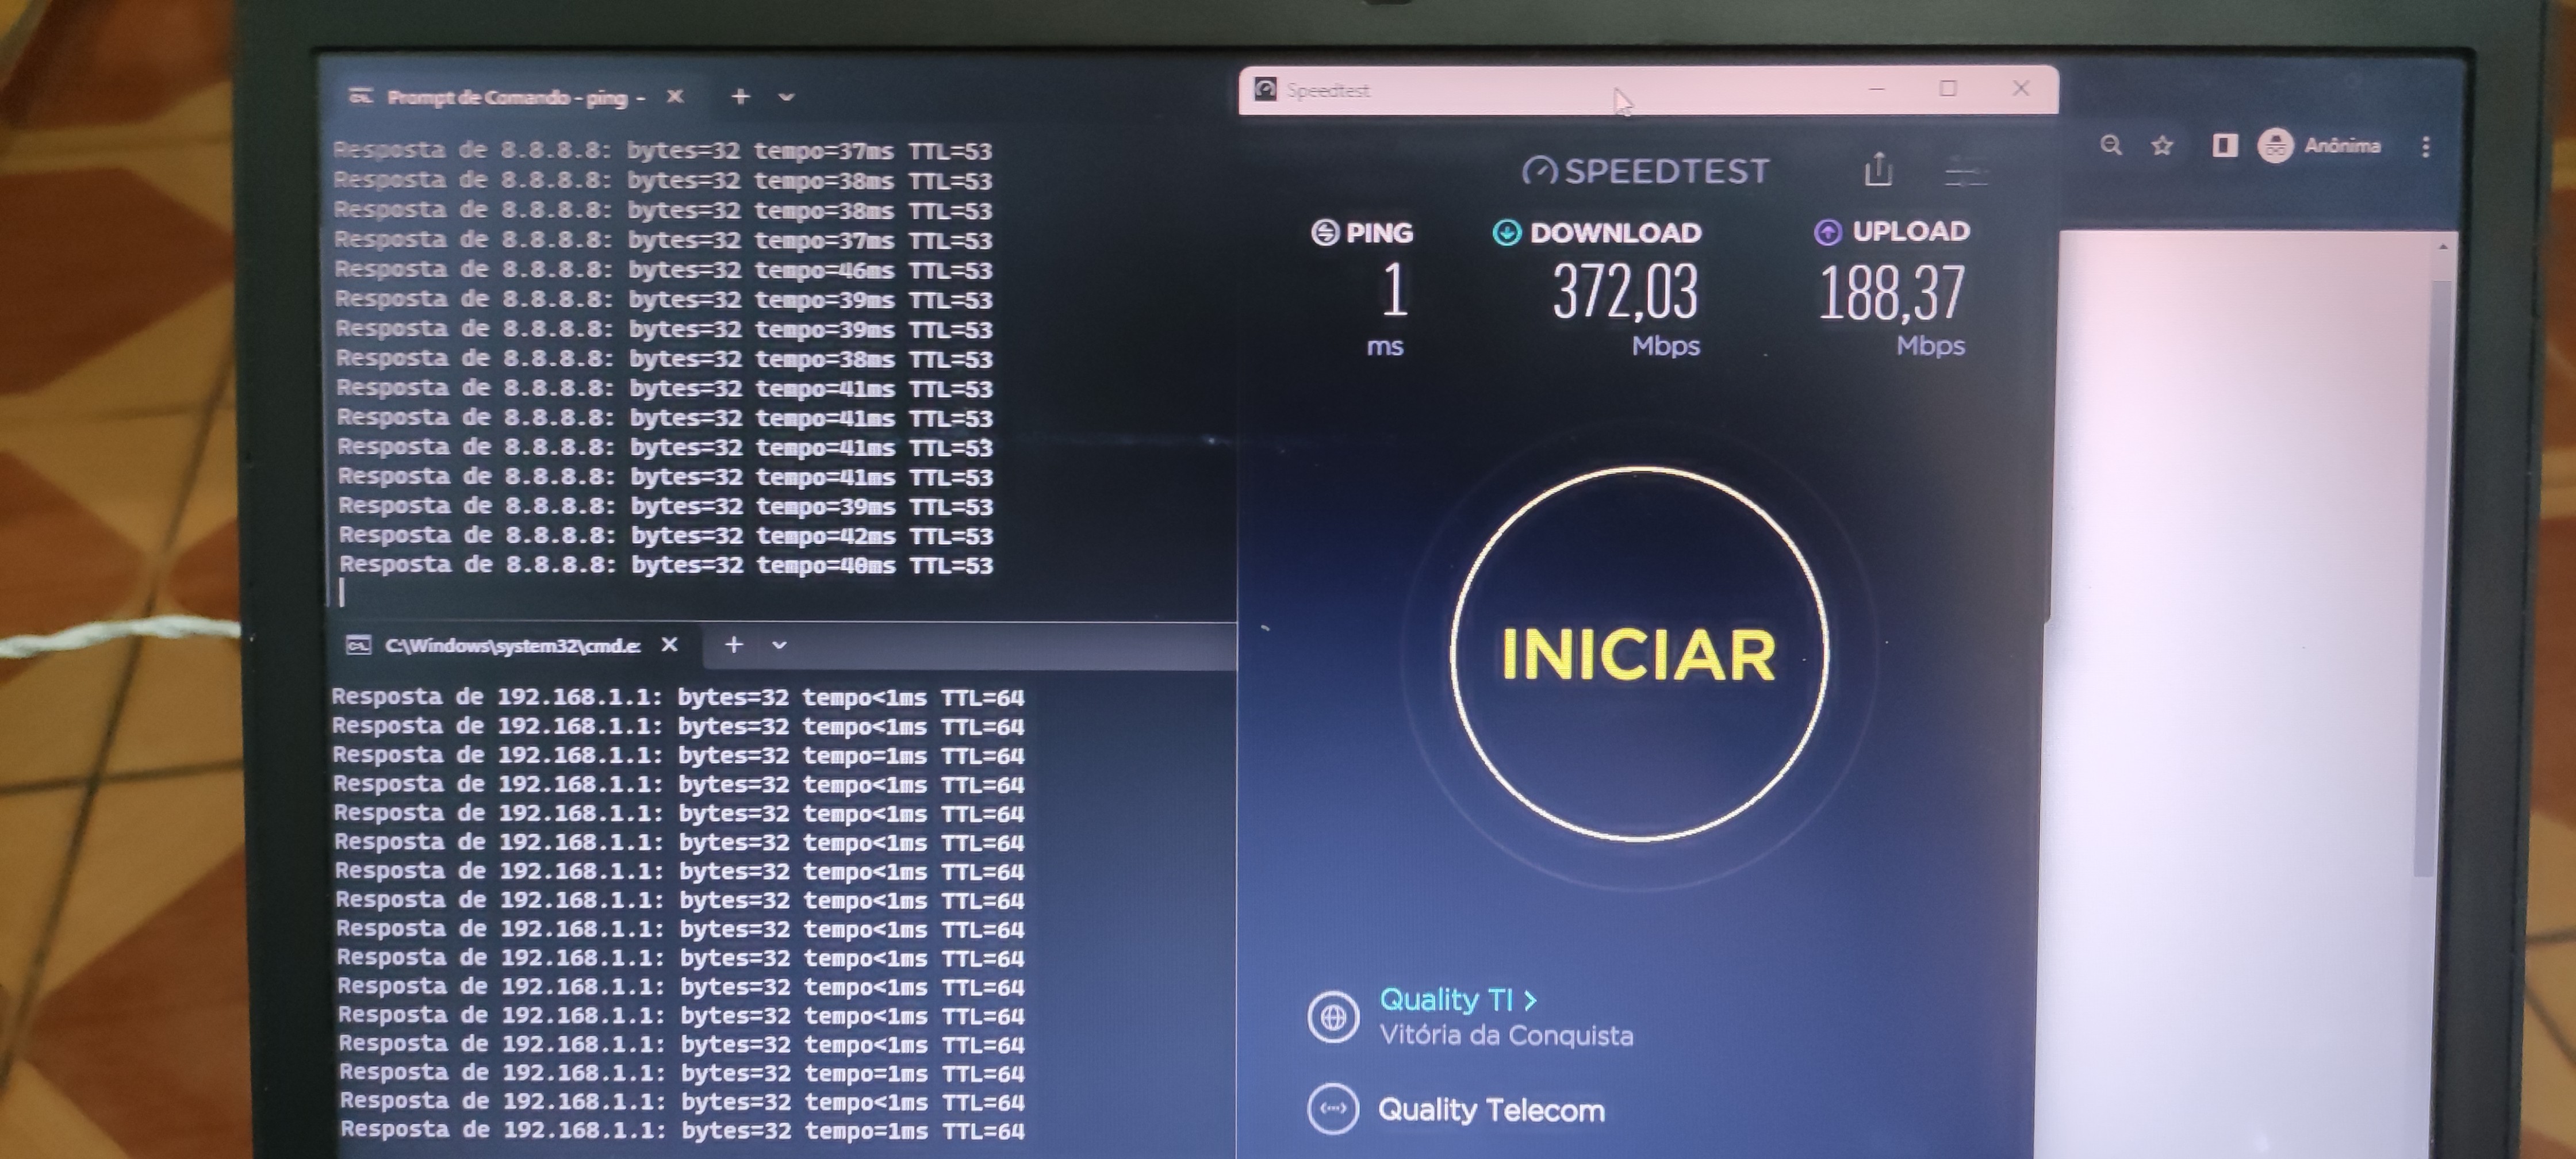
Task: Add a new tab in the ping terminal
Action: (740, 97)
